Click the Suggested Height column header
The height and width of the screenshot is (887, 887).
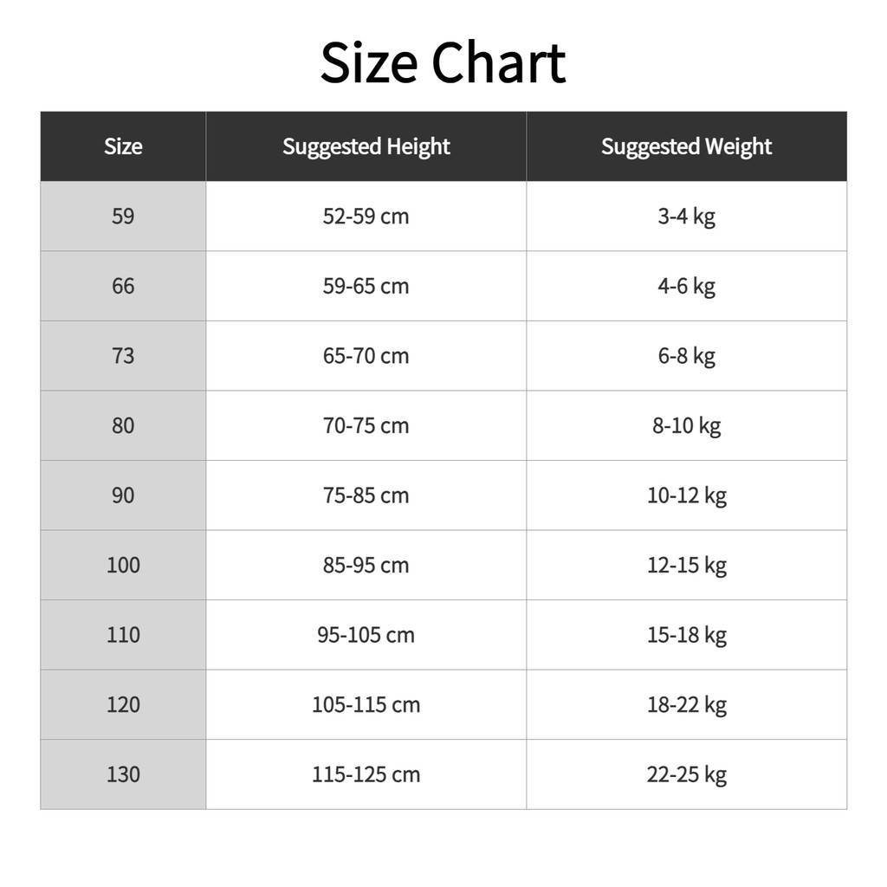(x=366, y=146)
